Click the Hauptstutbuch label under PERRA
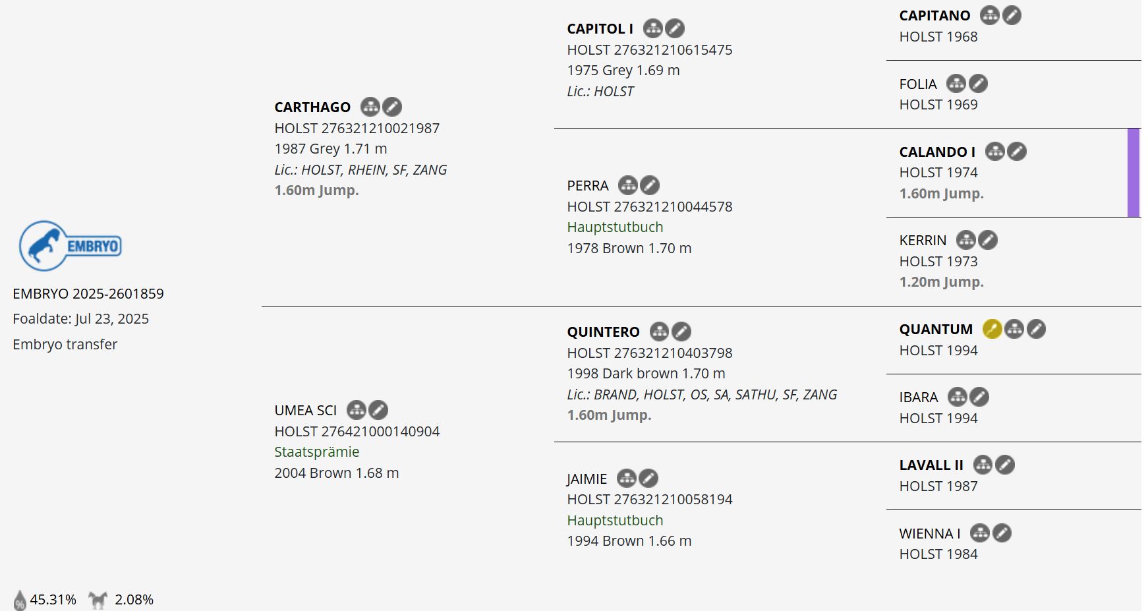This screenshot has width=1148, height=611. tap(615, 227)
